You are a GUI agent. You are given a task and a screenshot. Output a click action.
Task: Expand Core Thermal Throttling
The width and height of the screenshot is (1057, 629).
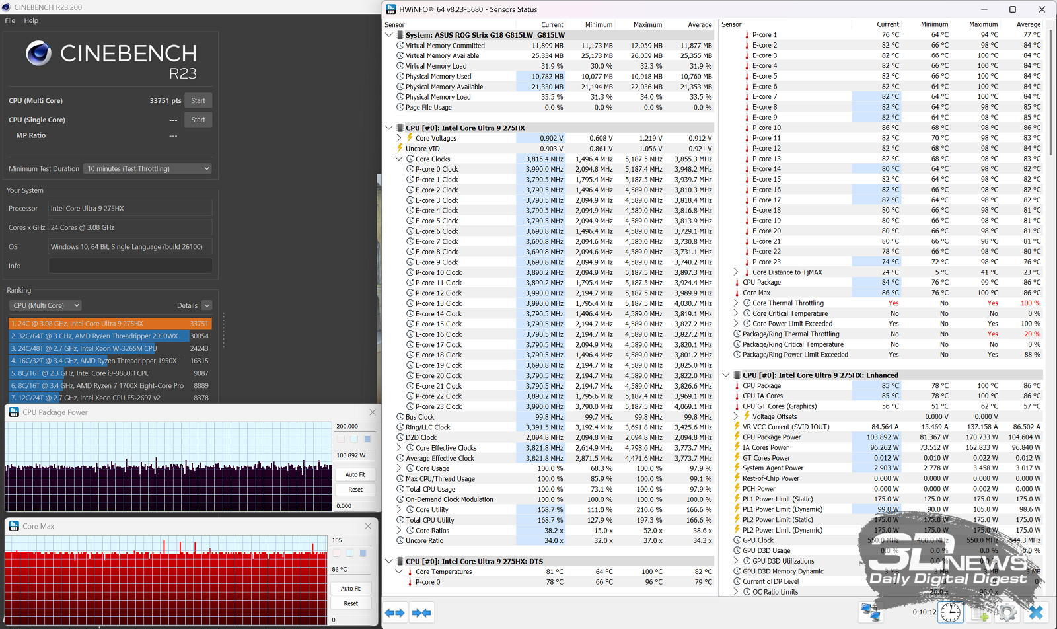pyautogui.click(x=736, y=303)
